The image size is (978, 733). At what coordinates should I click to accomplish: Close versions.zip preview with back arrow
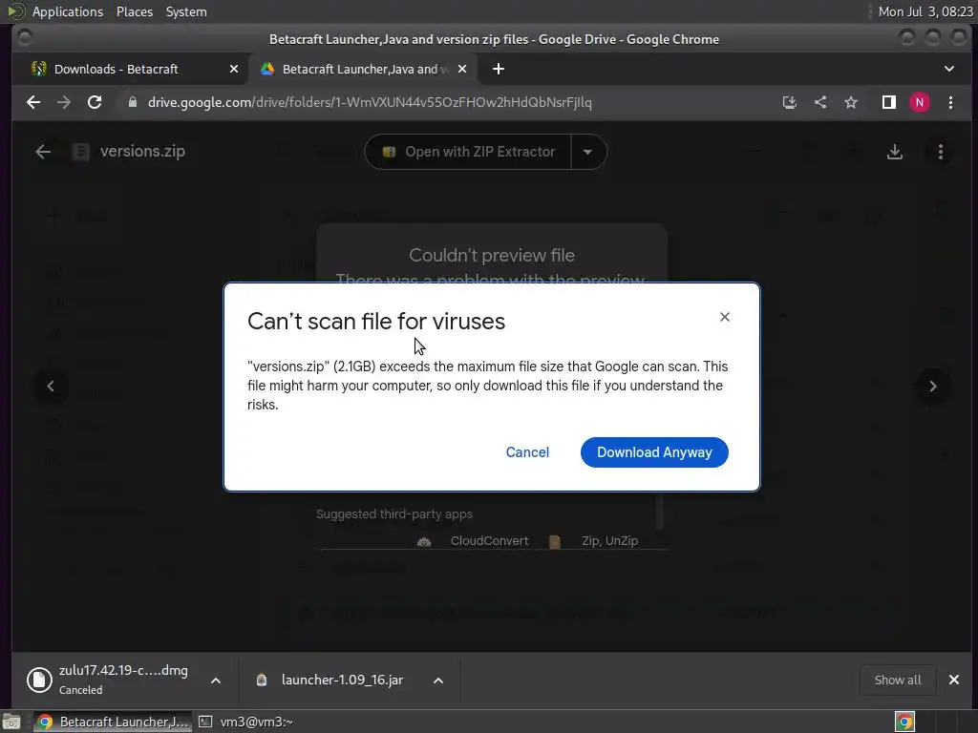[x=43, y=152]
